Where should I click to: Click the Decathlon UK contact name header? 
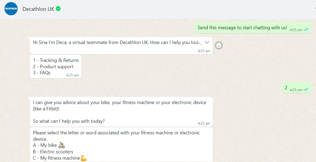coord(38,9)
